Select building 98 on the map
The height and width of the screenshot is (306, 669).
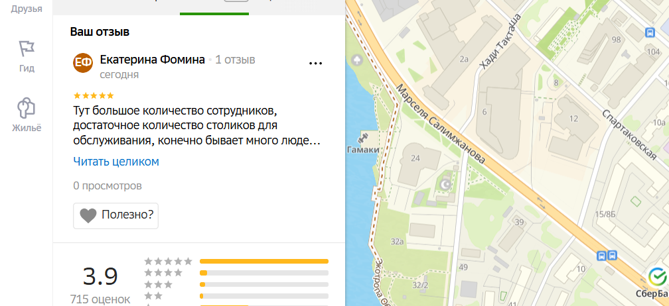[x=616, y=40]
